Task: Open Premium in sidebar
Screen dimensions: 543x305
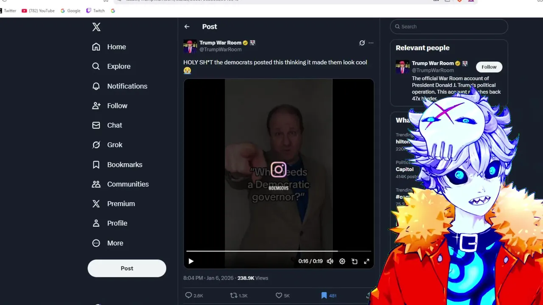Action: click(113, 204)
